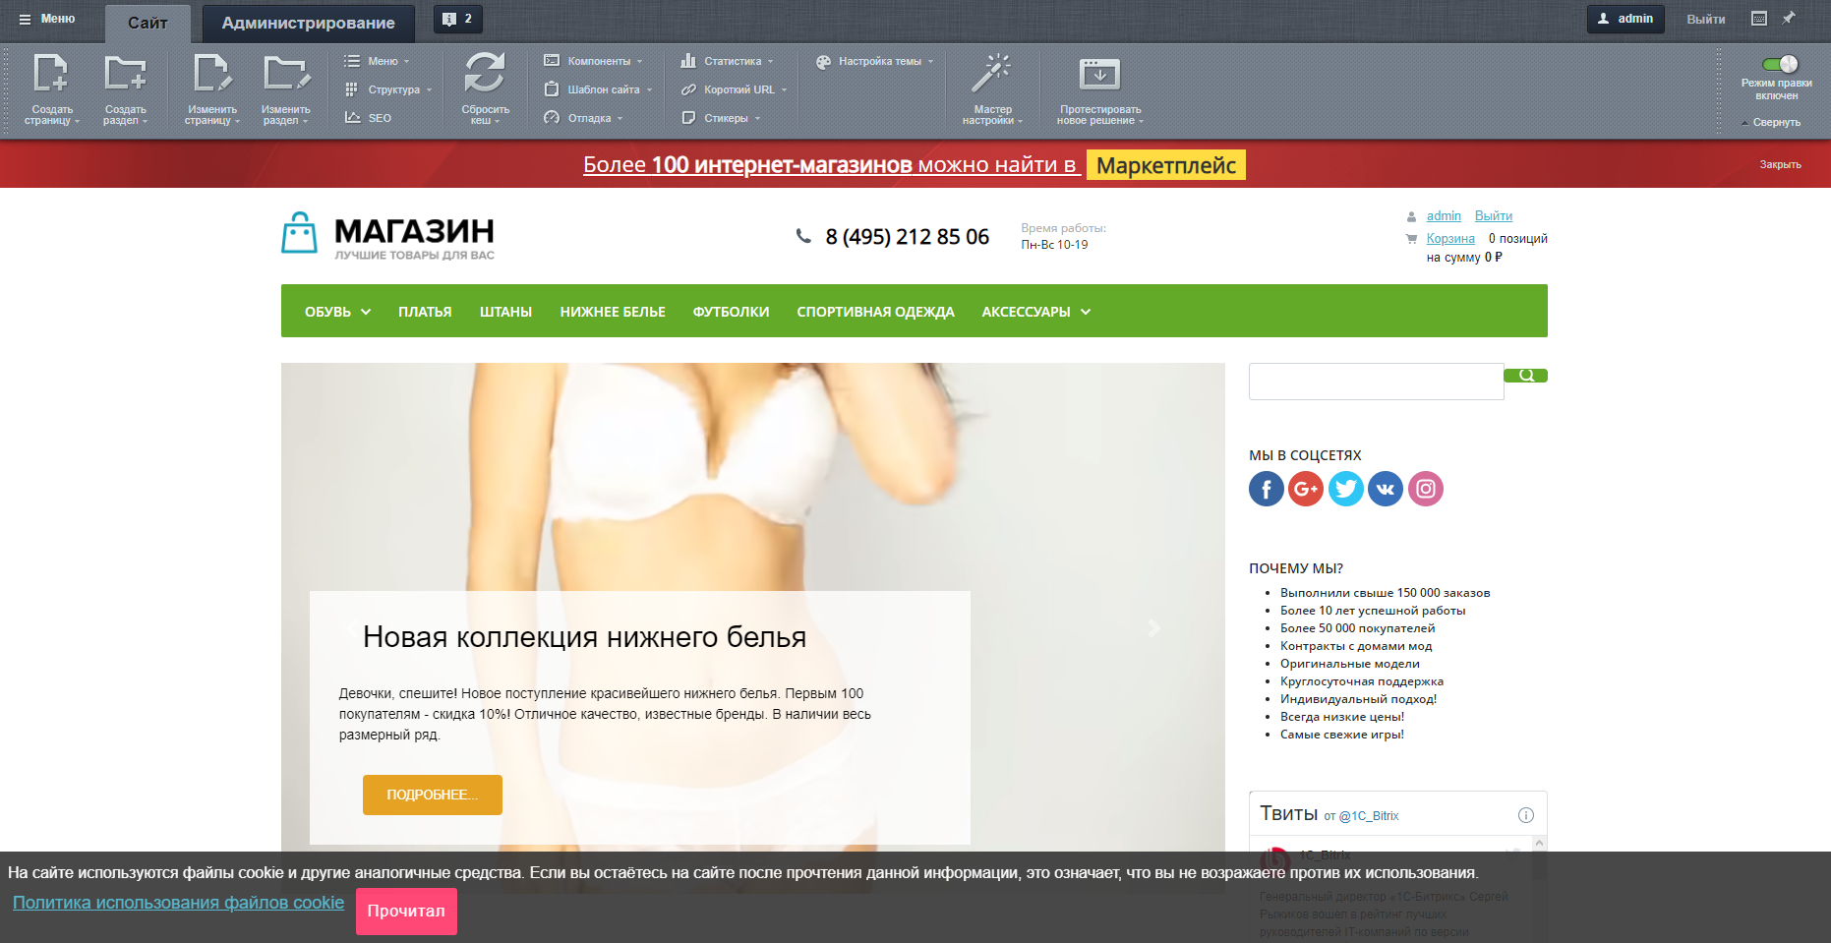Open the Настройка темы dropdown
The height and width of the screenshot is (943, 1831).
pyautogui.click(x=879, y=61)
